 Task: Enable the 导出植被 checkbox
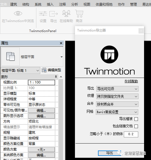coord(136,119)
